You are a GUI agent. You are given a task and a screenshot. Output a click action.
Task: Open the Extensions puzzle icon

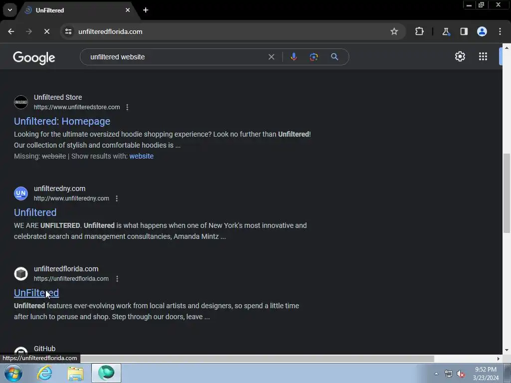coord(419,31)
